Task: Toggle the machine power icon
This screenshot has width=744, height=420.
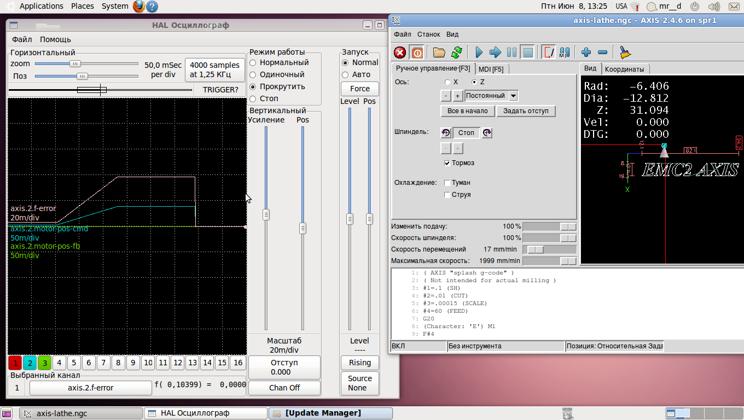Action: [x=417, y=52]
